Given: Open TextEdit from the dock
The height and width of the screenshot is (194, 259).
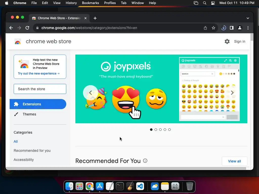Looking at the screenshot, I should (x=110, y=186).
